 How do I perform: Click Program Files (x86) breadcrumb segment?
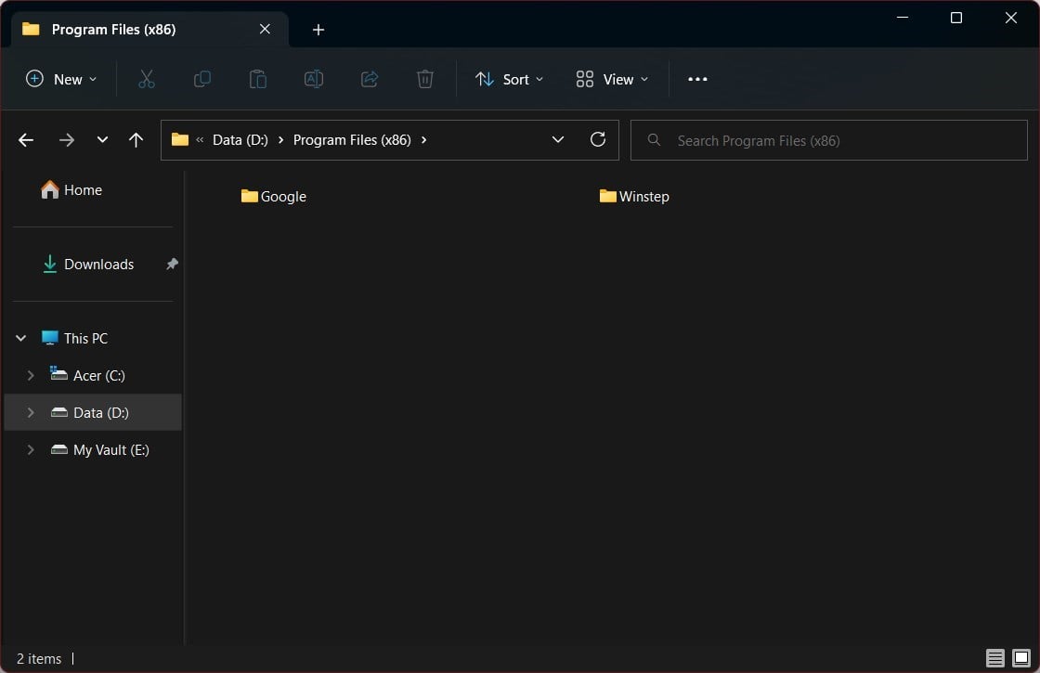[x=352, y=140]
